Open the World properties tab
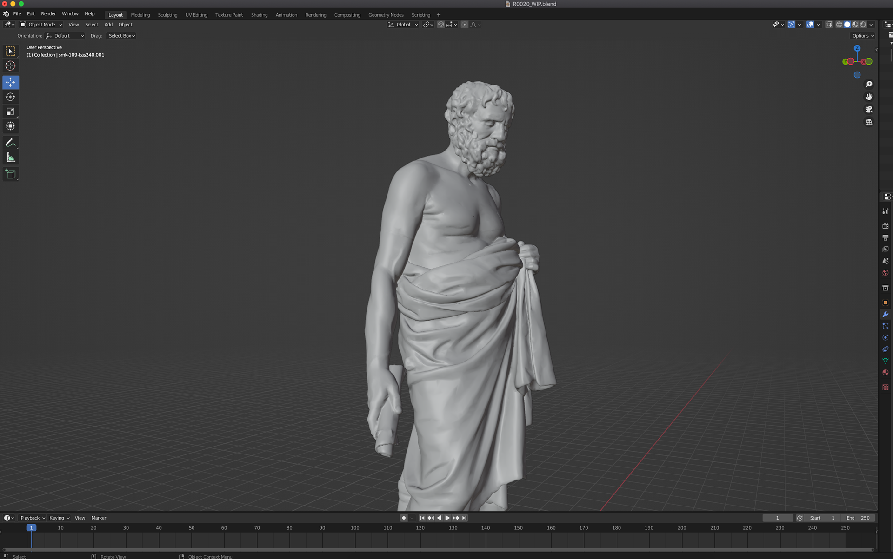 coord(886,273)
